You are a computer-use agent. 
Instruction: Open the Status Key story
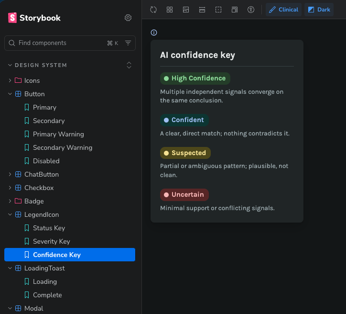pos(70,228)
